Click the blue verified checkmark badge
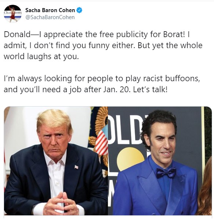 79,10
